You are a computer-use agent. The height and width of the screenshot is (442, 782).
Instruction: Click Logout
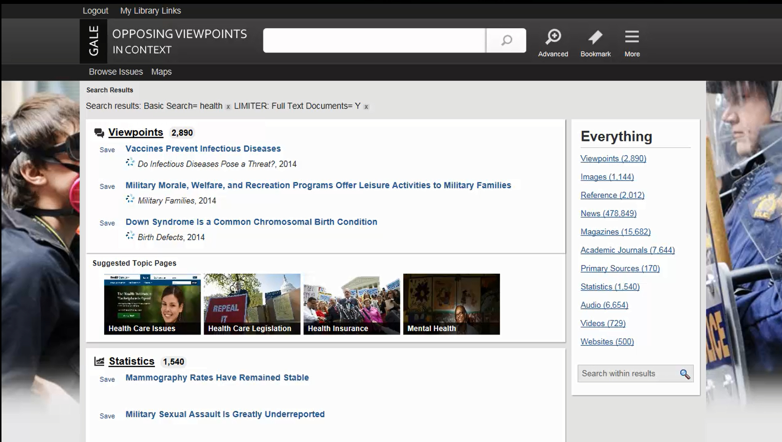point(95,11)
